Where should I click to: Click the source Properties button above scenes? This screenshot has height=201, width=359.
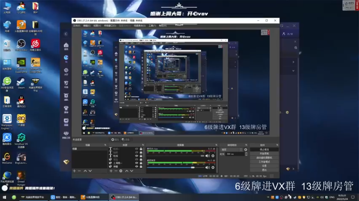(115, 139)
